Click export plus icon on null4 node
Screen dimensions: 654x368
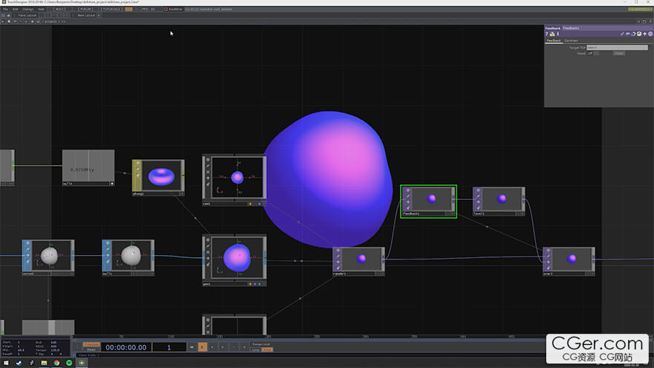pyautogui.click(x=111, y=184)
